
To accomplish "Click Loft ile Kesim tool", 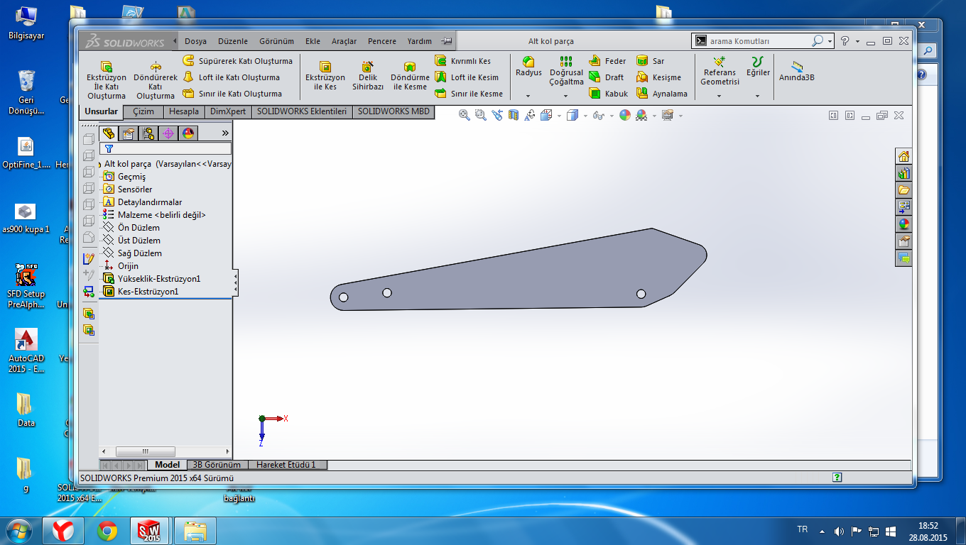I will (x=467, y=77).
